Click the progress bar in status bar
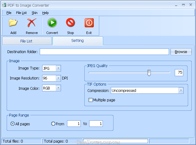 (116, 141)
